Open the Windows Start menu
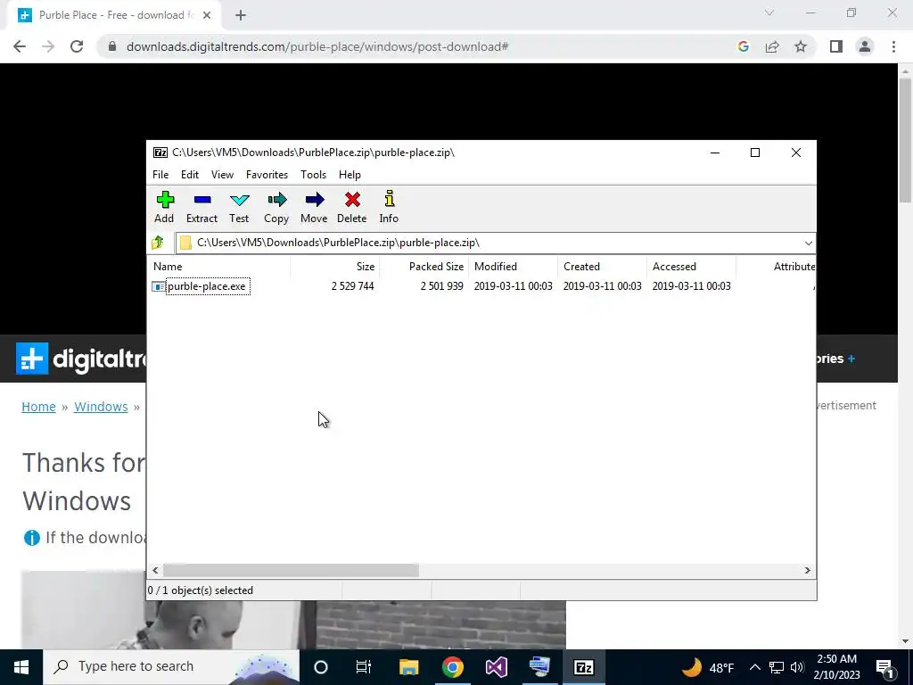The image size is (913, 685). (x=21, y=667)
